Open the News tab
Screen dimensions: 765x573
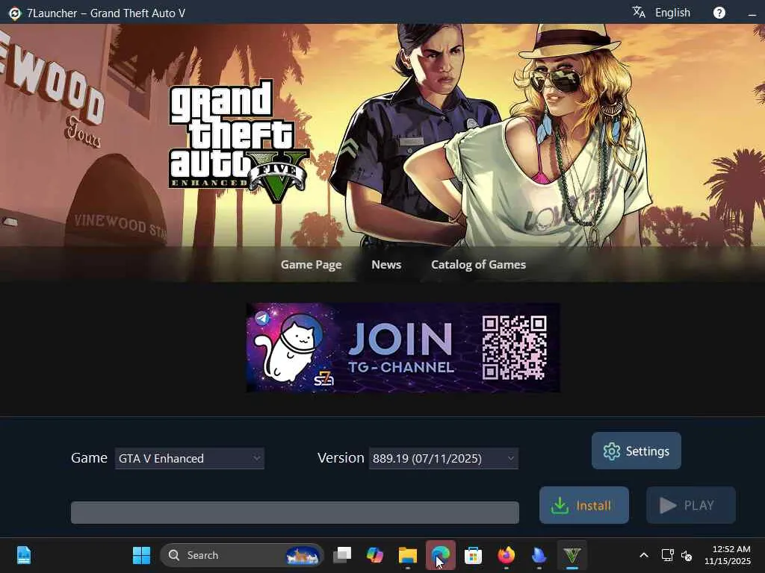pos(386,265)
